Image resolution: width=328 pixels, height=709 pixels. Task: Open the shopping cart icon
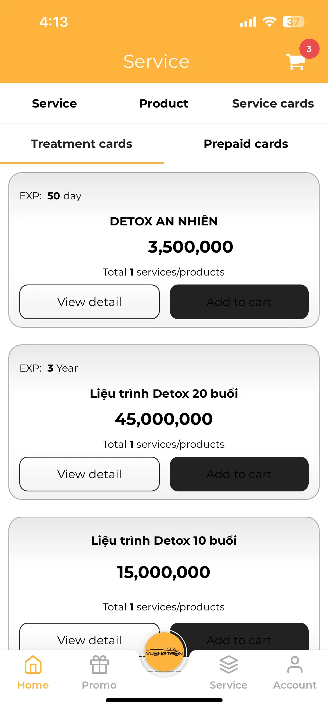click(x=295, y=62)
